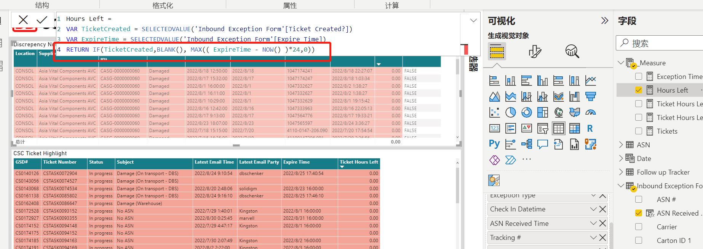The image size is (703, 249).
Task: Select the area chart visual
Action: [494, 96]
